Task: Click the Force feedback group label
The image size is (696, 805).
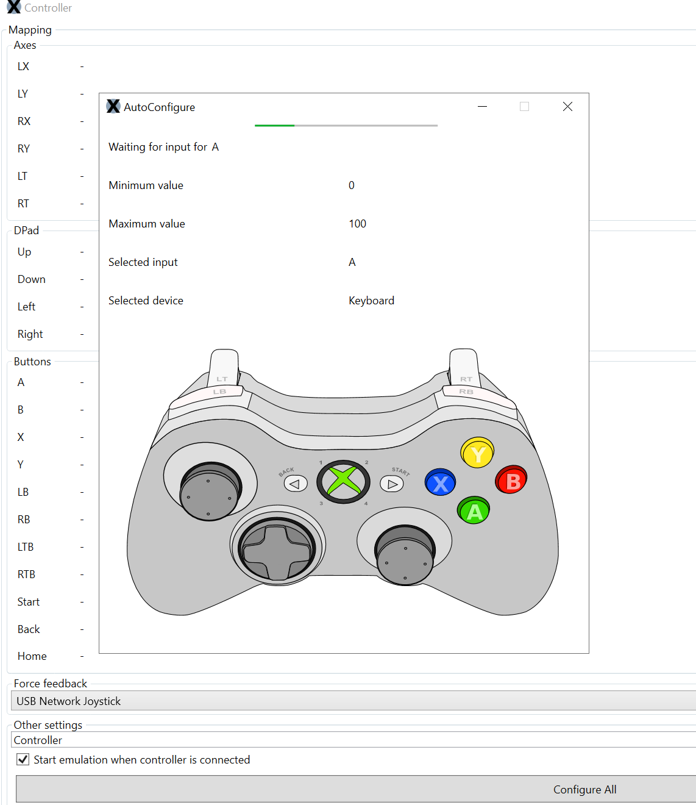Action: click(51, 683)
